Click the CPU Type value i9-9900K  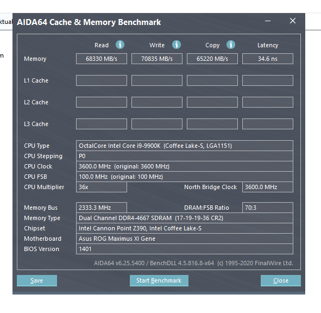(185, 146)
